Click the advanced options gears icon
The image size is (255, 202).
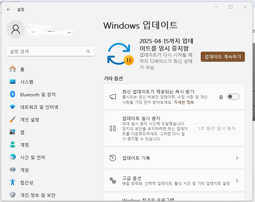(113, 181)
